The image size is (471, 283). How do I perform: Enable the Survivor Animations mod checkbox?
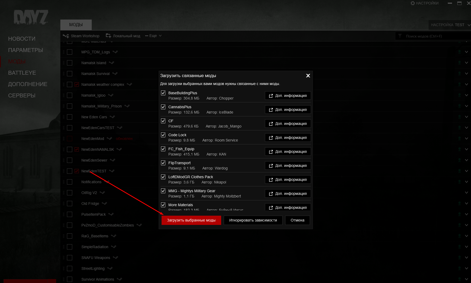70,279
